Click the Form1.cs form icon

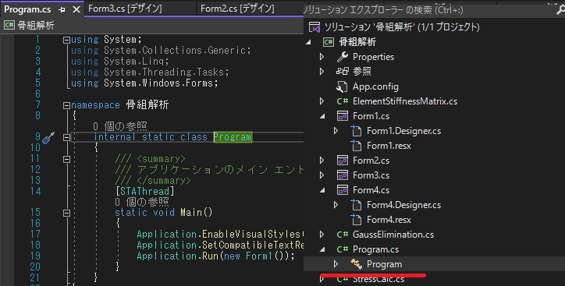(x=343, y=116)
